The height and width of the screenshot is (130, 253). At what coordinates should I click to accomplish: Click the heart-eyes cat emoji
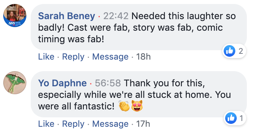137,106
